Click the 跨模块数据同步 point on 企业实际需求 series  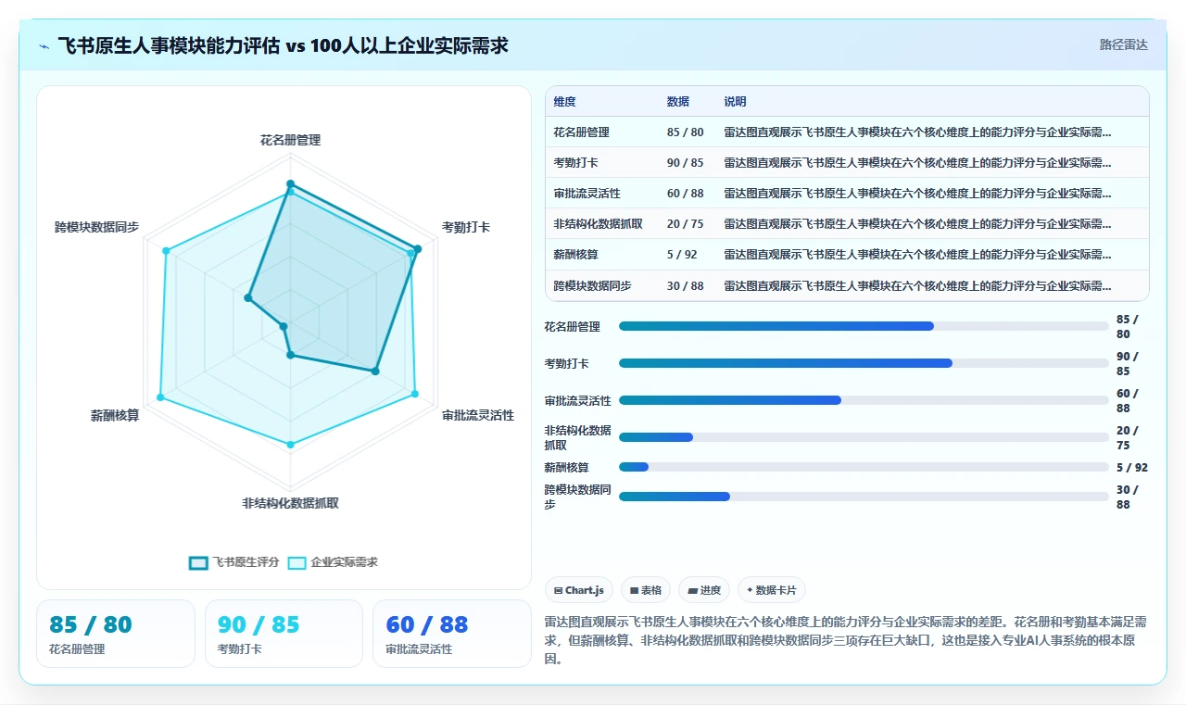(x=166, y=250)
